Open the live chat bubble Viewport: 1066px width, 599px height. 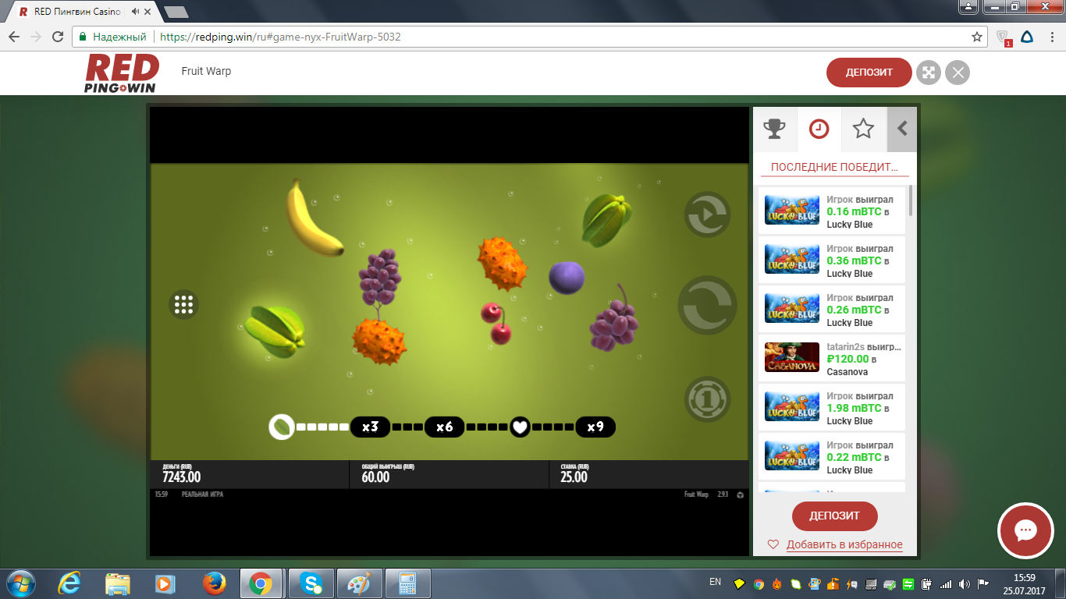tap(1025, 530)
